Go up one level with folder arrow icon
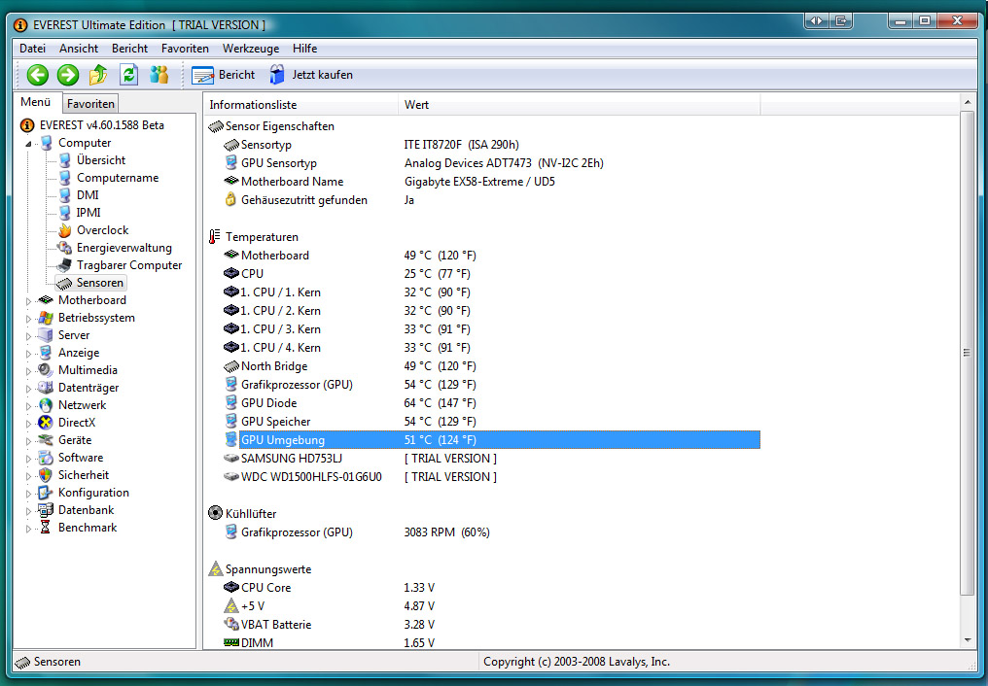988x686 pixels. click(98, 75)
